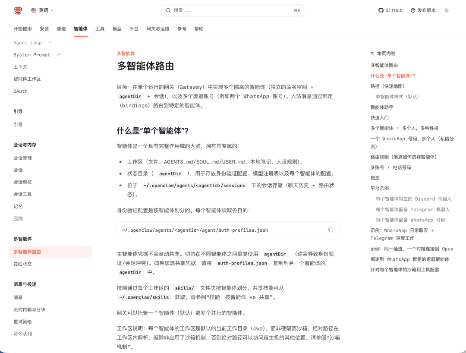Click the package icon next to 发布版本
Viewport: 466px width, 353px height.
tap(413, 10)
